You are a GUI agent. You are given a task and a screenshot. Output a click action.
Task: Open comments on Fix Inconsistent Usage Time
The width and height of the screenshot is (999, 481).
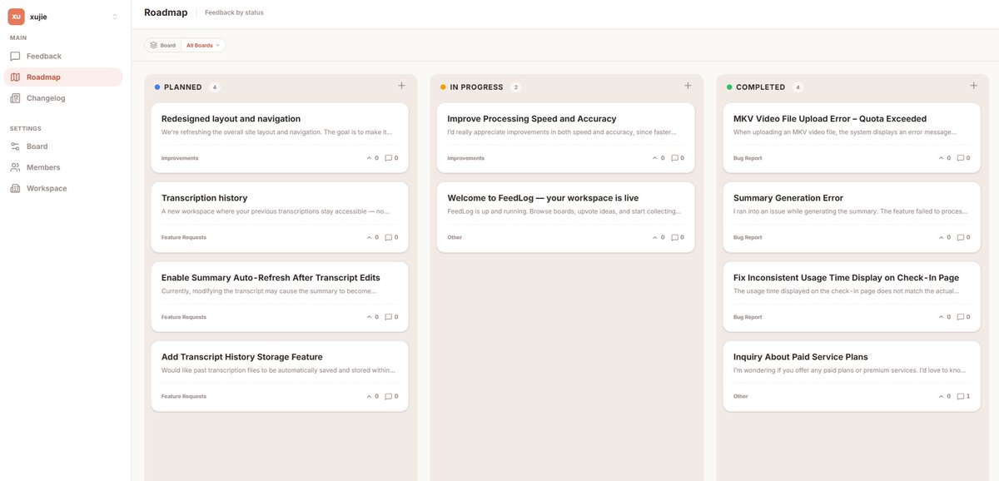tap(963, 317)
